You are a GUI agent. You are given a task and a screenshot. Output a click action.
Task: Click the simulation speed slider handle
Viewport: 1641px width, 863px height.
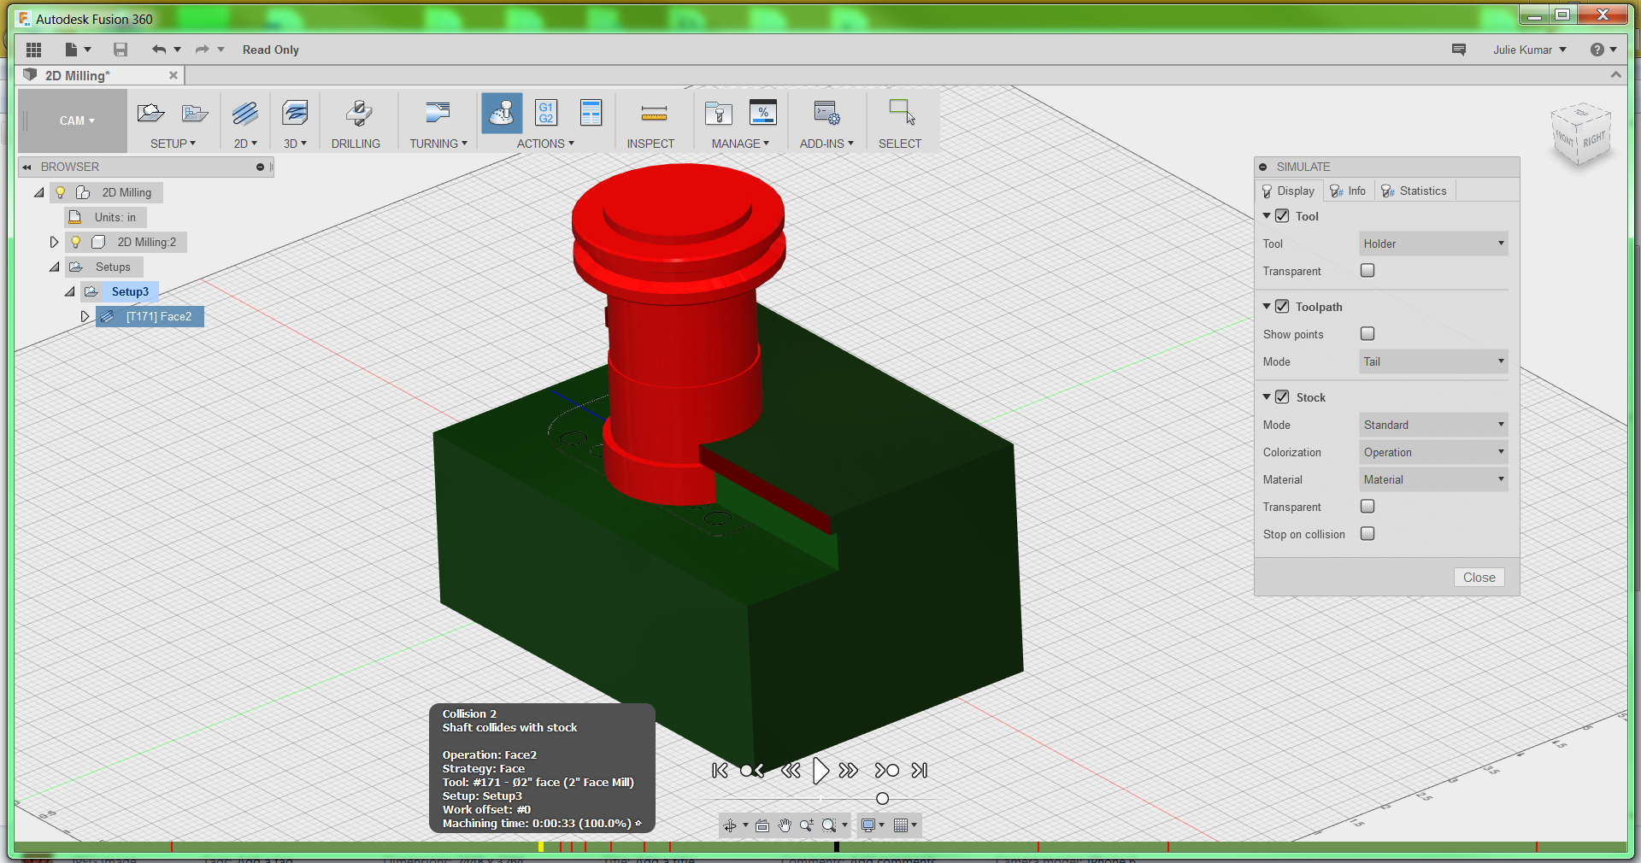882,798
